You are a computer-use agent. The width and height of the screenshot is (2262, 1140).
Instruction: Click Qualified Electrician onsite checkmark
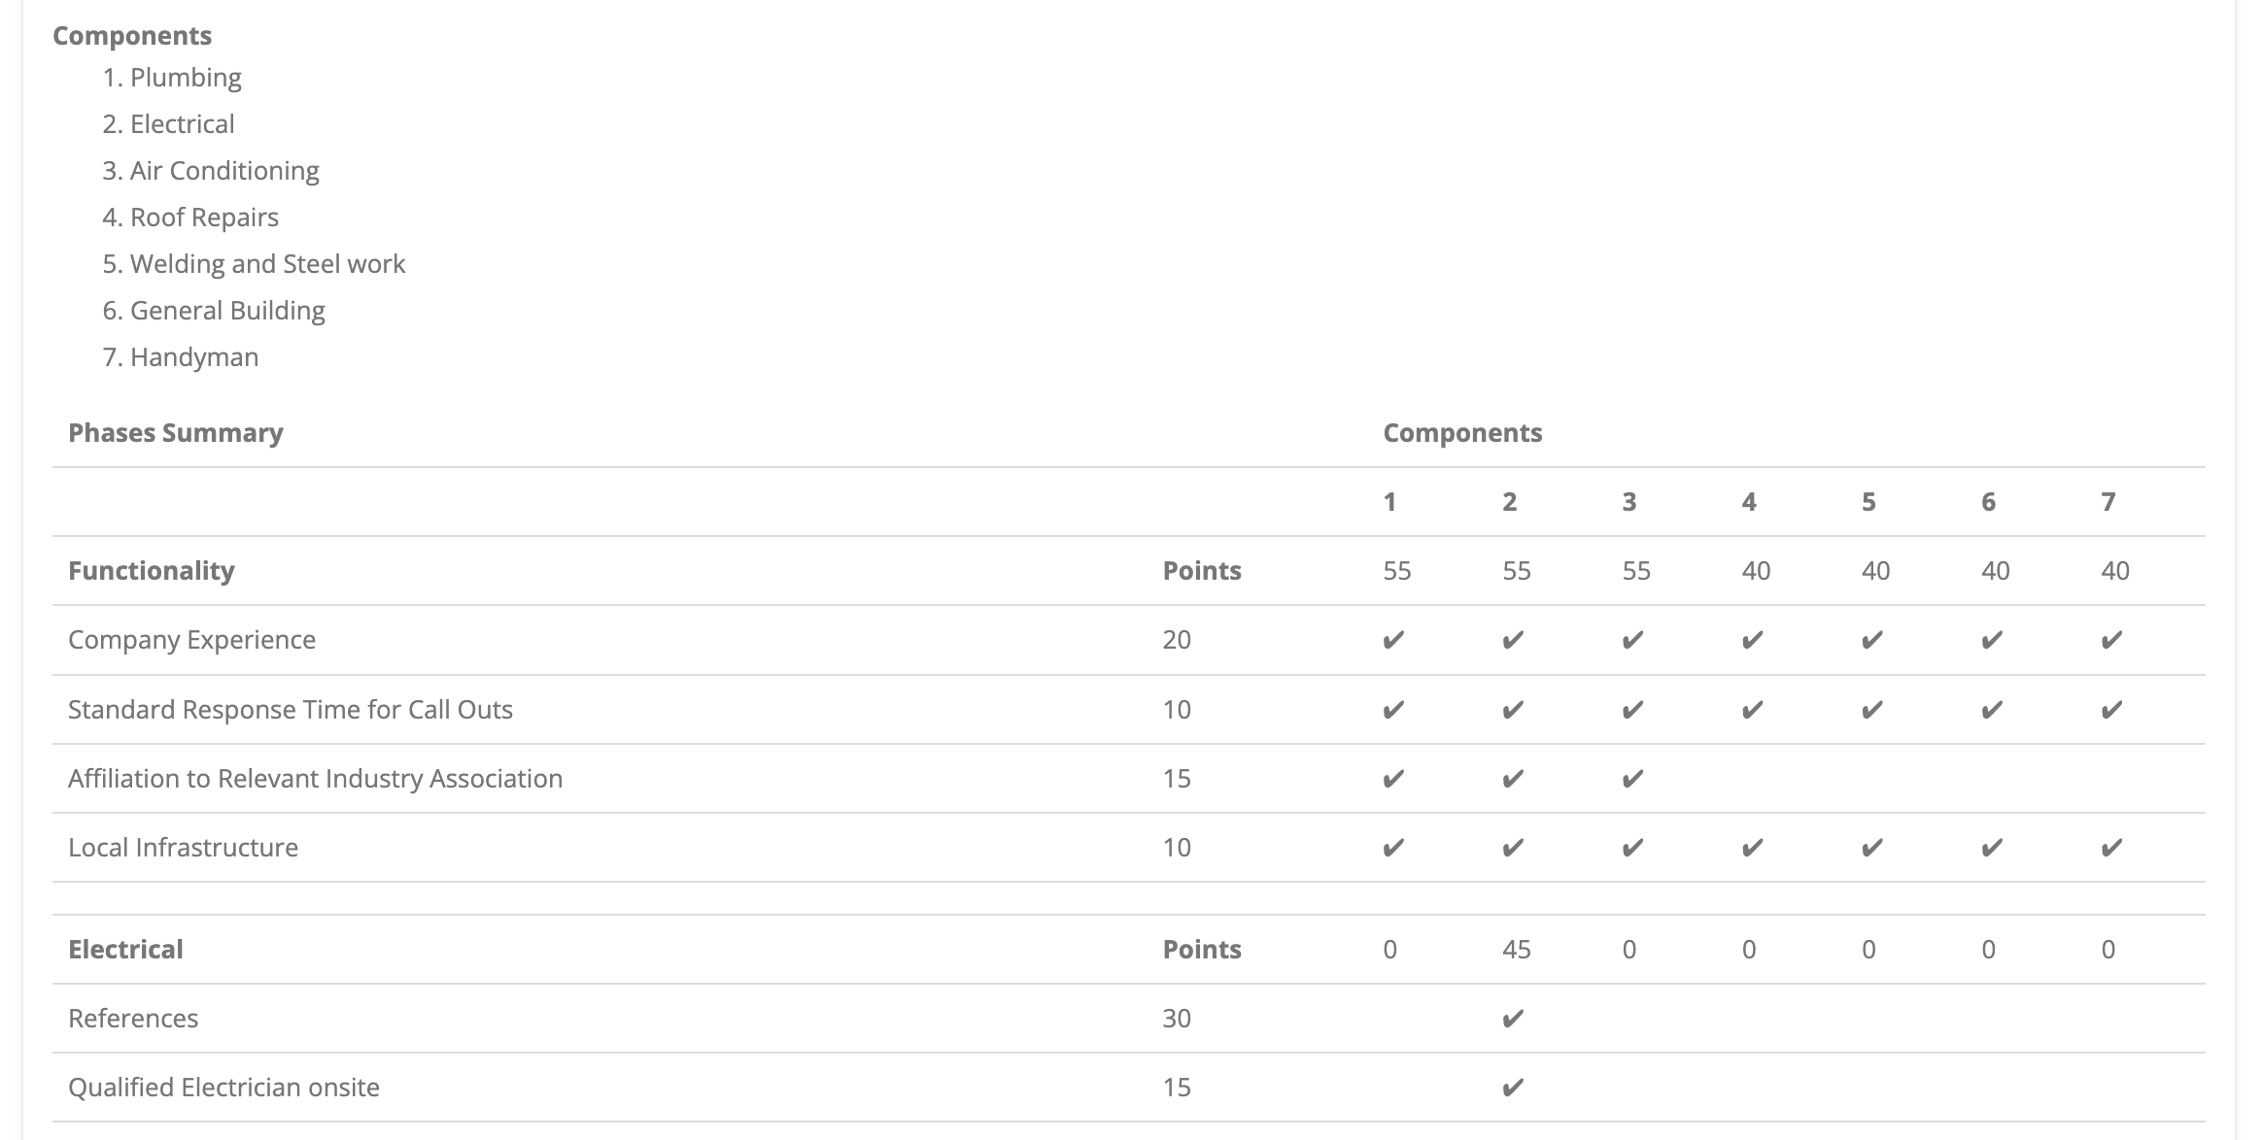point(1513,1088)
